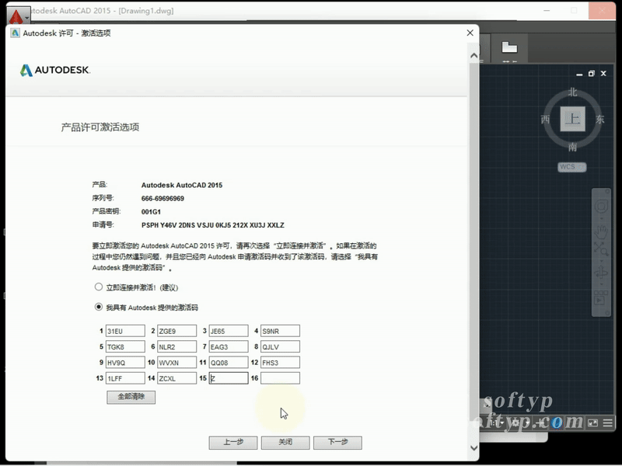
Task: Expand the SteeringWheels dropdown arrow
Action: (x=601, y=218)
